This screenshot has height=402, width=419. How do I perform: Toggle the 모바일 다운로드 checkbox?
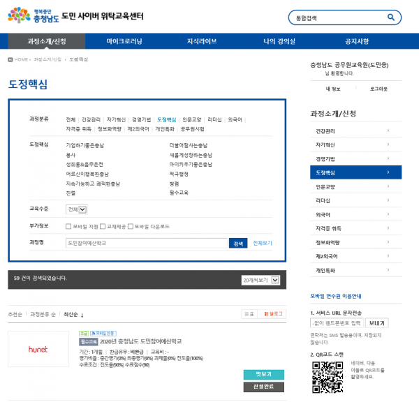[x=130, y=227]
